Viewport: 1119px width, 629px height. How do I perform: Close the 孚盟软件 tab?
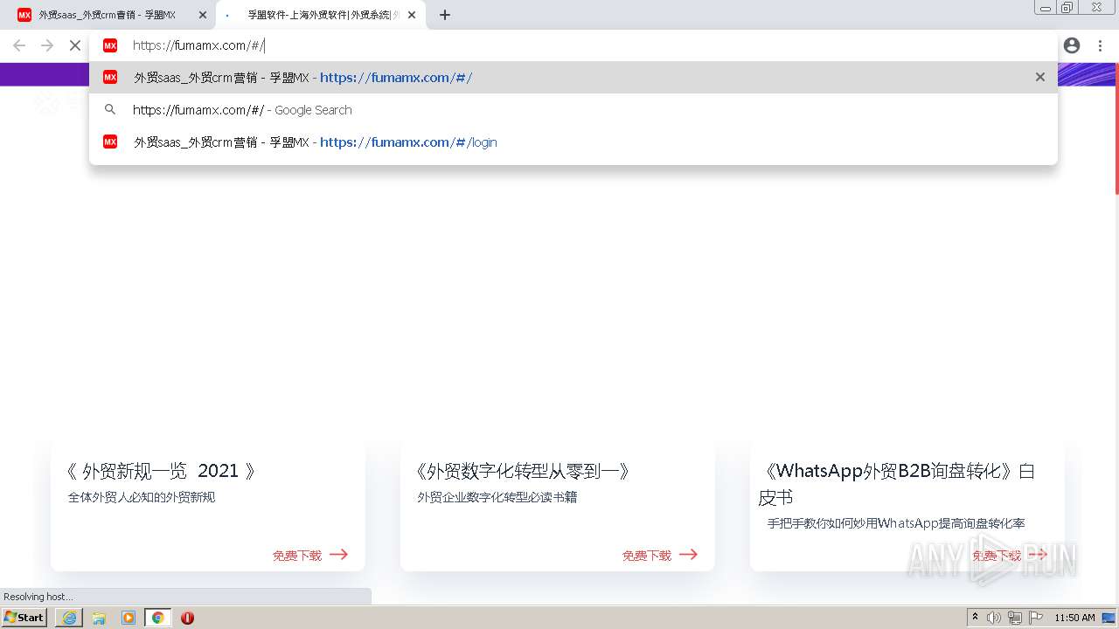point(412,15)
